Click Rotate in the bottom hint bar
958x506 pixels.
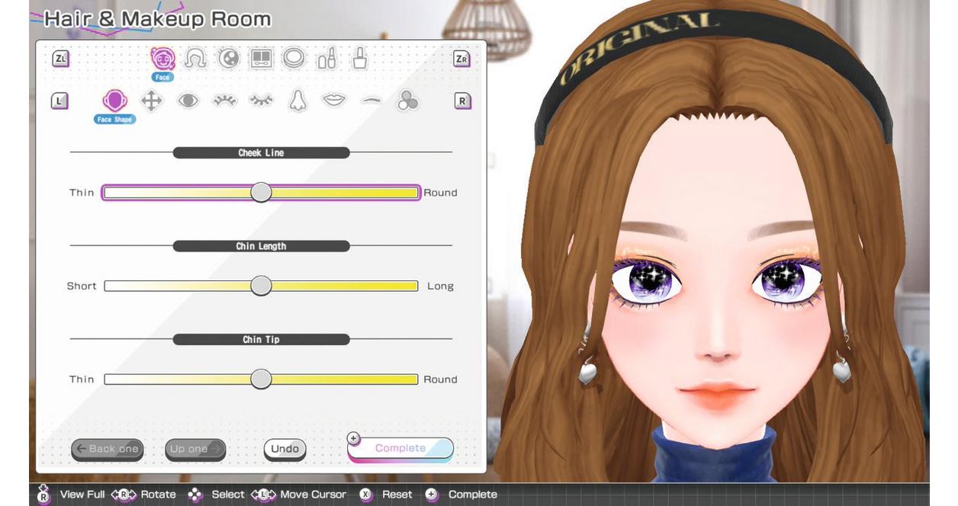pos(158,495)
